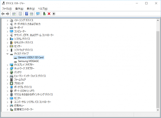161x118 pixels.
Task: Select the ポータブル デバイス label
Action: tap(23, 87)
